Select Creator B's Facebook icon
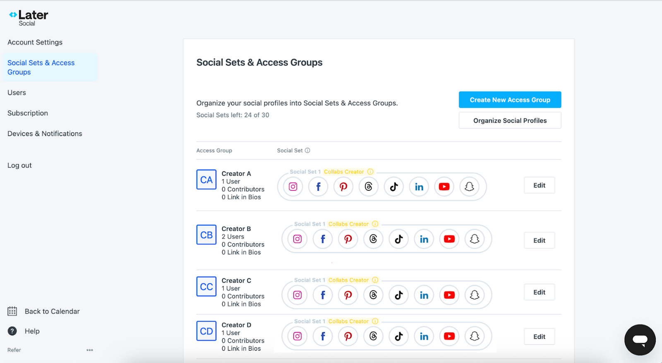Screen dimensions: 662x363 tap(323, 239)
